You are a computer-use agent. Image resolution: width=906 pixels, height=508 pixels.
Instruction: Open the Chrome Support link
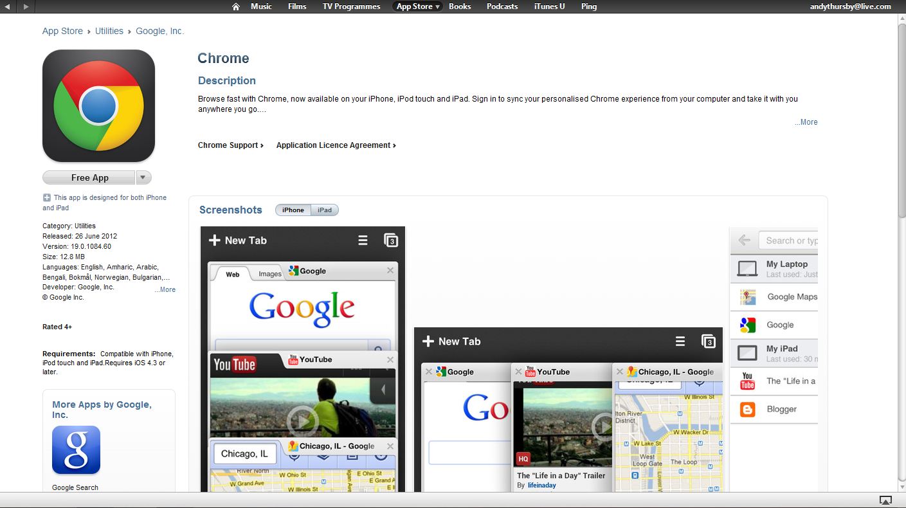tap(231, 145)
